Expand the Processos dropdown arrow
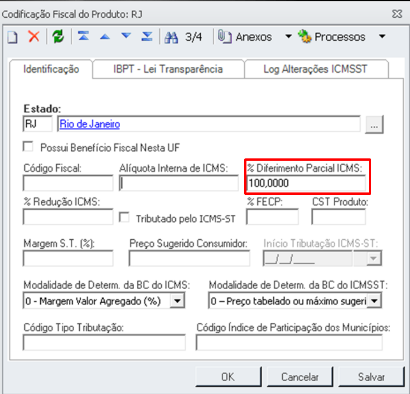The image size is (410, 394). (382, 36)
